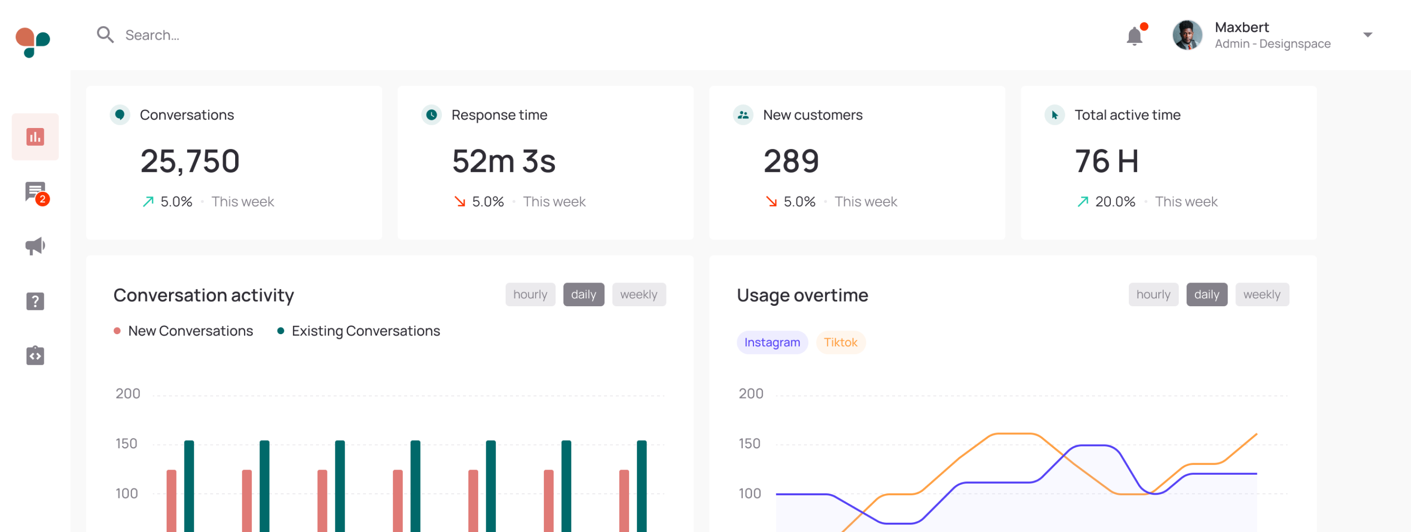This screenshot has height=532, width=1411.
Task: Select the analytics dashboard icon in sidebar
Action: 35,136
